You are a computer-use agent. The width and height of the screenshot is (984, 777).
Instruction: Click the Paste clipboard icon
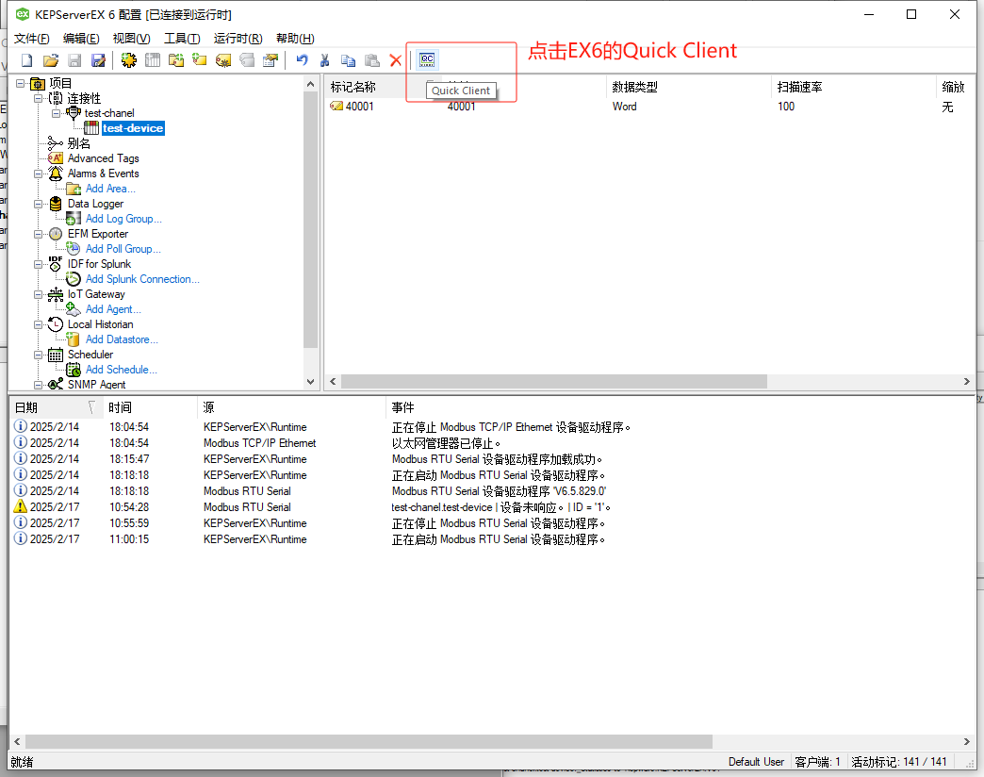(372, 60)
